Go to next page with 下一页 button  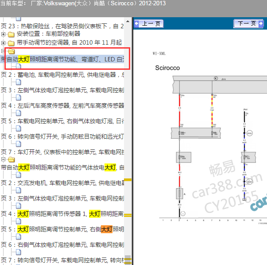pos(248,23)
